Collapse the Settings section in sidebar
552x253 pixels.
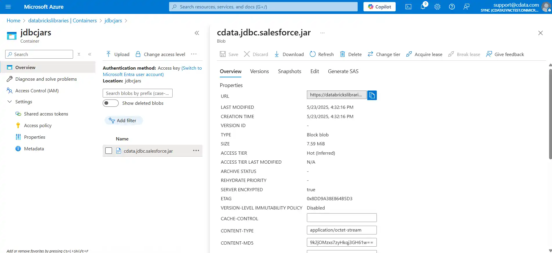click(x=10, y=102)
